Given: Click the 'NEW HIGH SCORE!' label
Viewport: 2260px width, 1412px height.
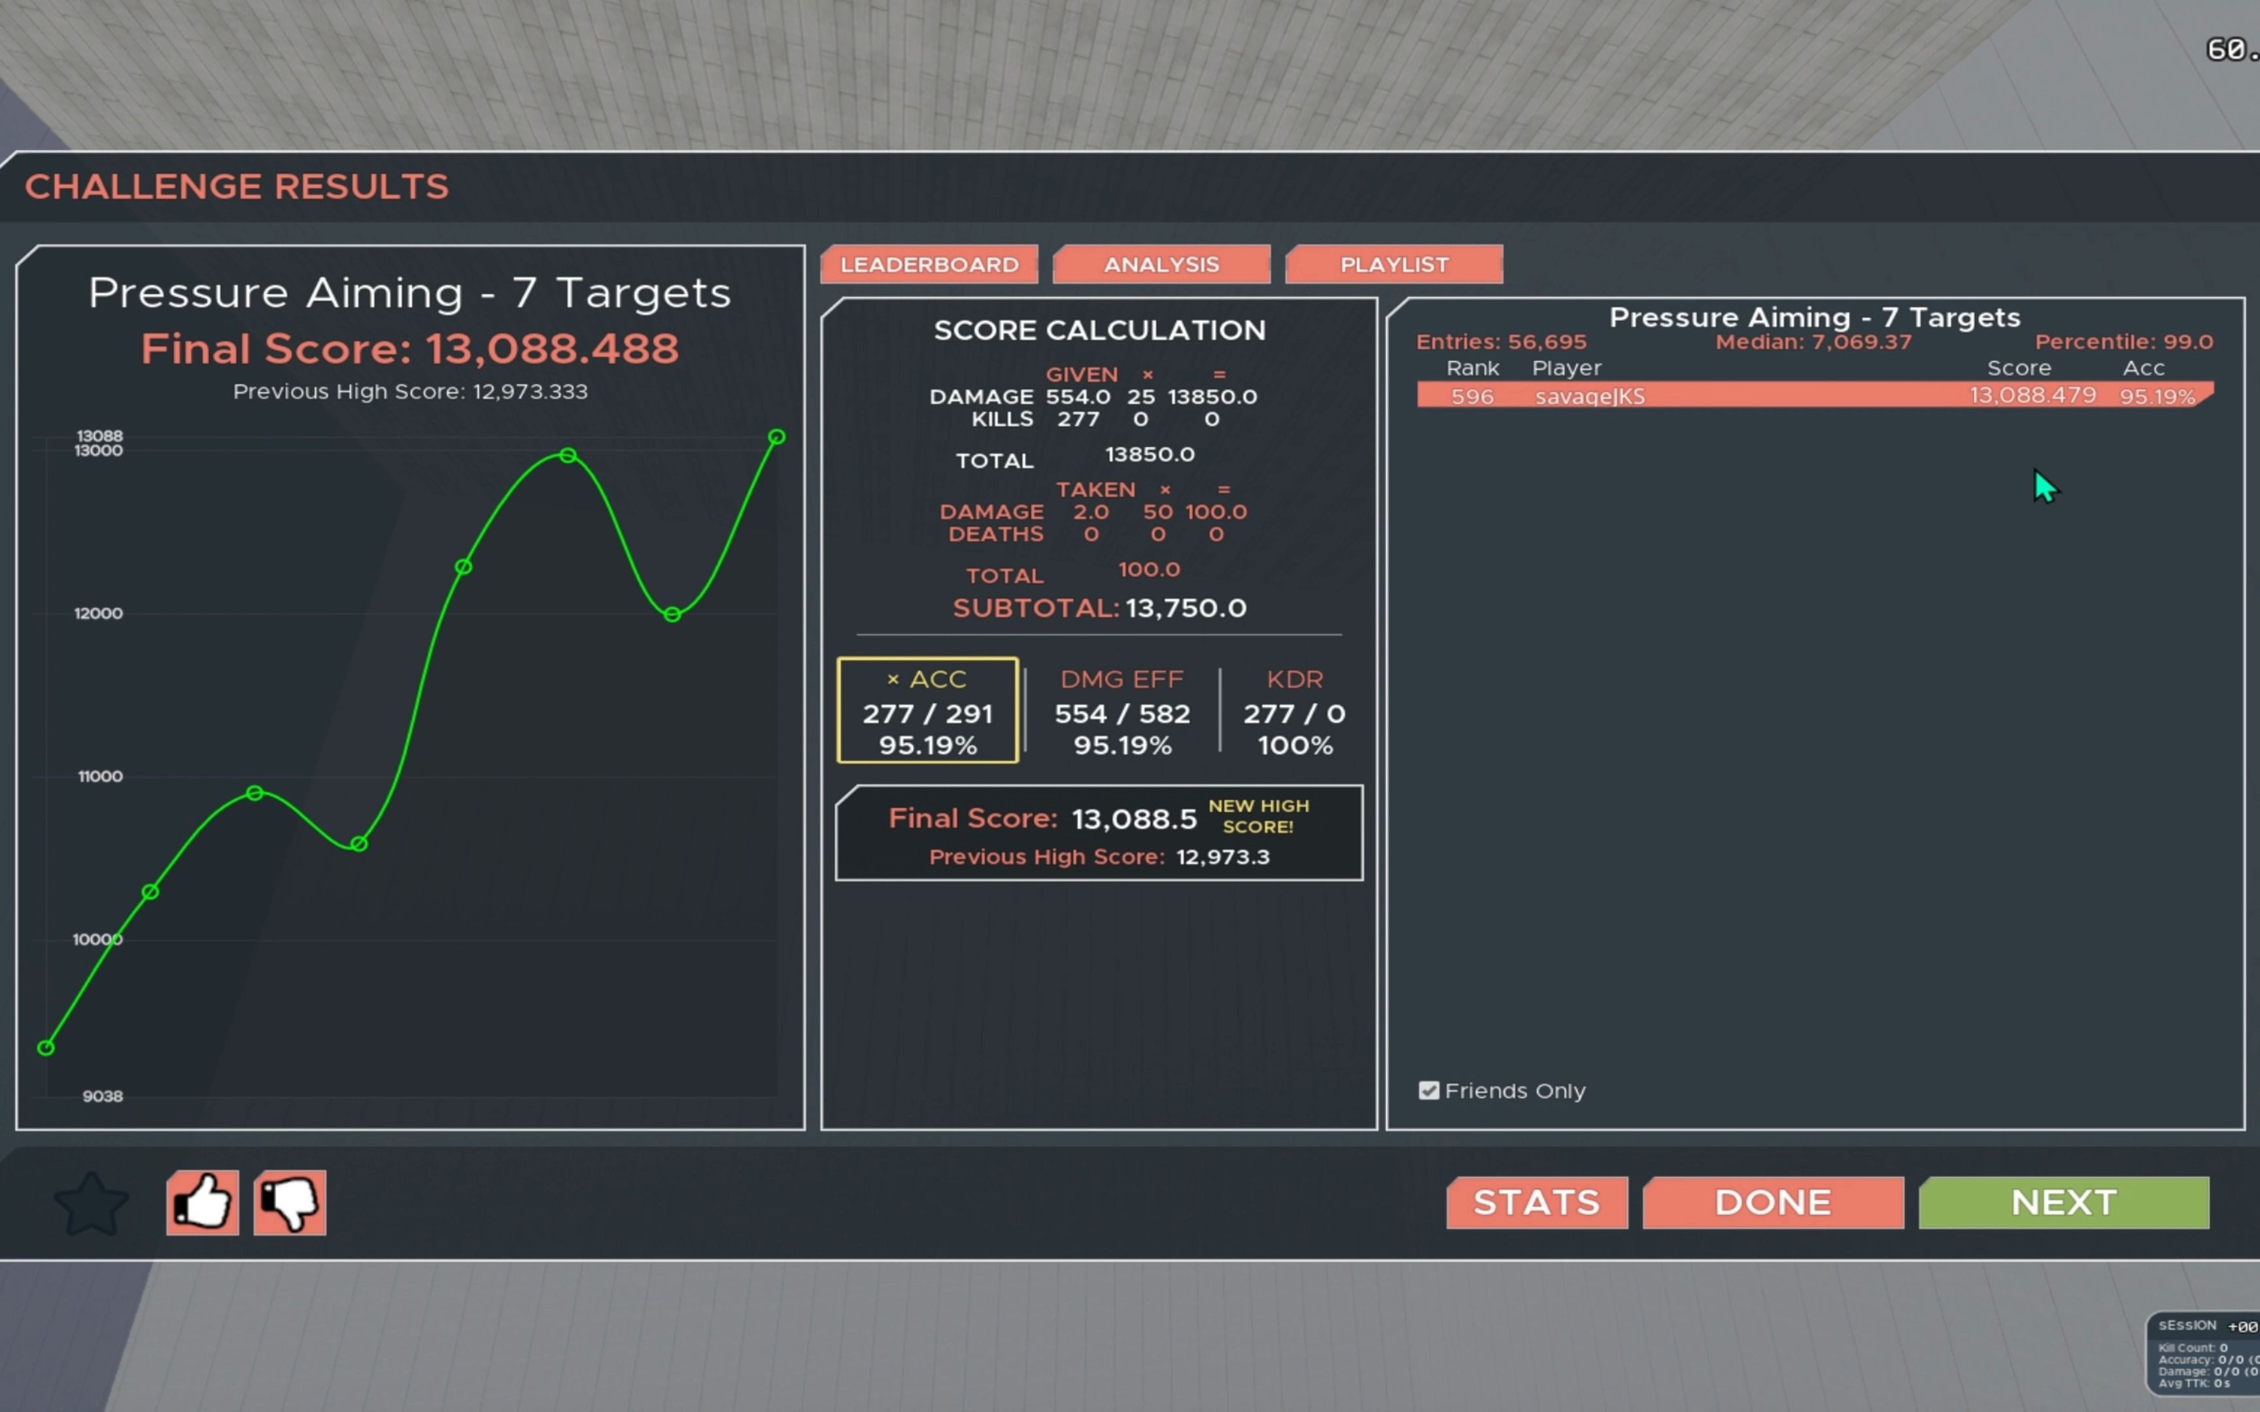Looking at the screenshot, I should pyautogui.click(x=1258, y=816).
